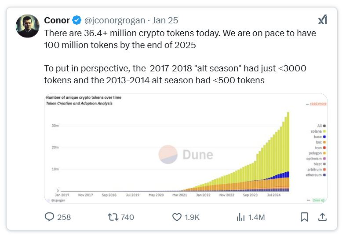Click the Grok xI icon
The height and width of the screenshot is (241, 346).
pyautogui.click(x=322, y=20)
